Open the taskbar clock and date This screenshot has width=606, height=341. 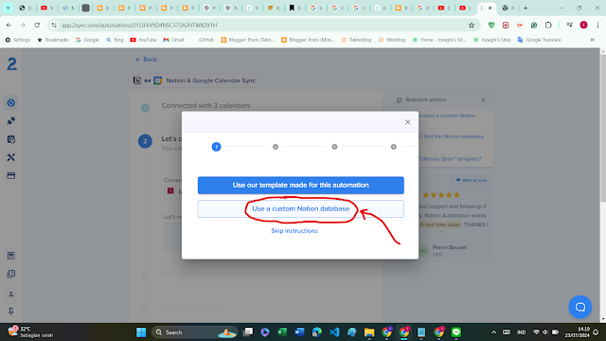click(577, 332)
